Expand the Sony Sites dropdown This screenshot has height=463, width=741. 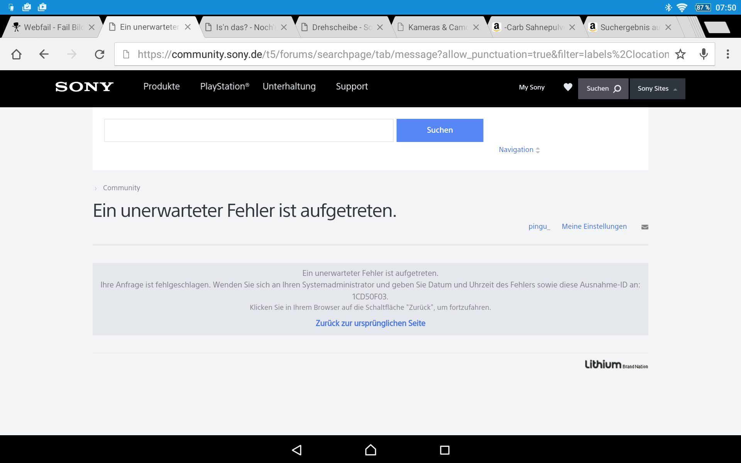click(657, 88)
